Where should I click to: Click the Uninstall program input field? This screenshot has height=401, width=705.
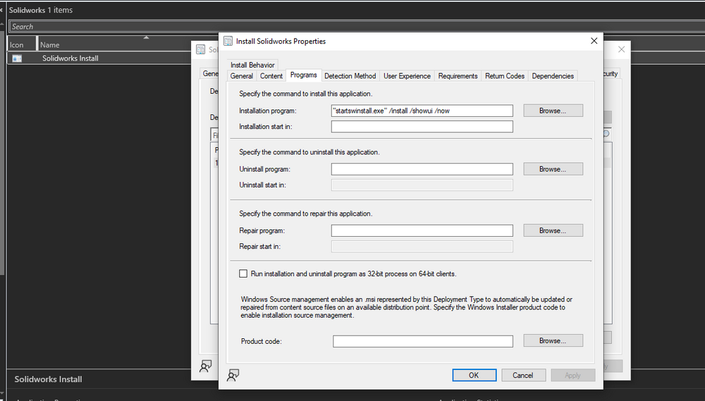click(x=422, y=169)
